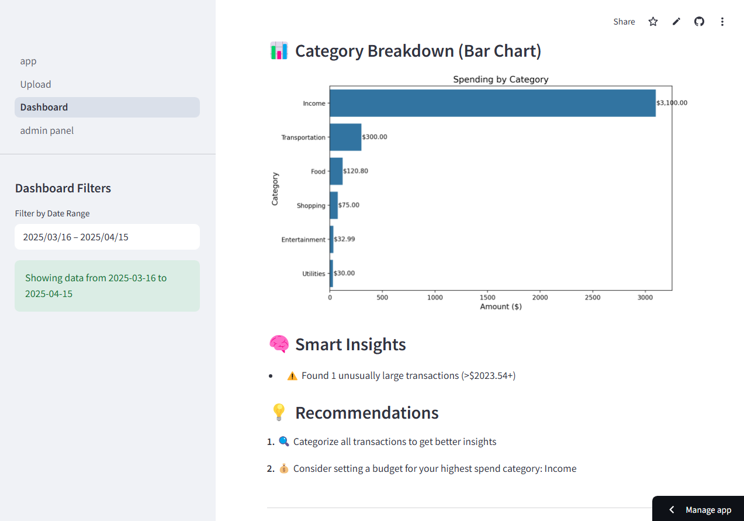Click the warning icon in Smart Insights
The width and height of the screenshot is (744, 521).
click(x=292, y=375)
